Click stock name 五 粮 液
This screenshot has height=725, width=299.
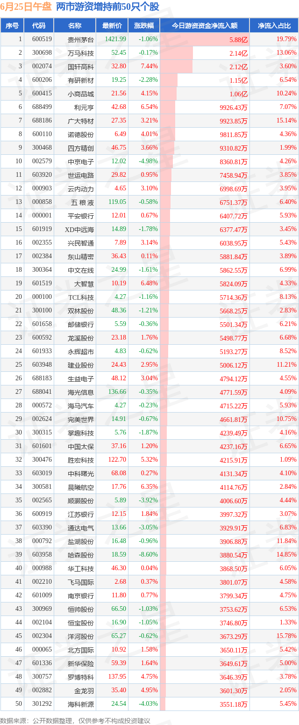82,202
